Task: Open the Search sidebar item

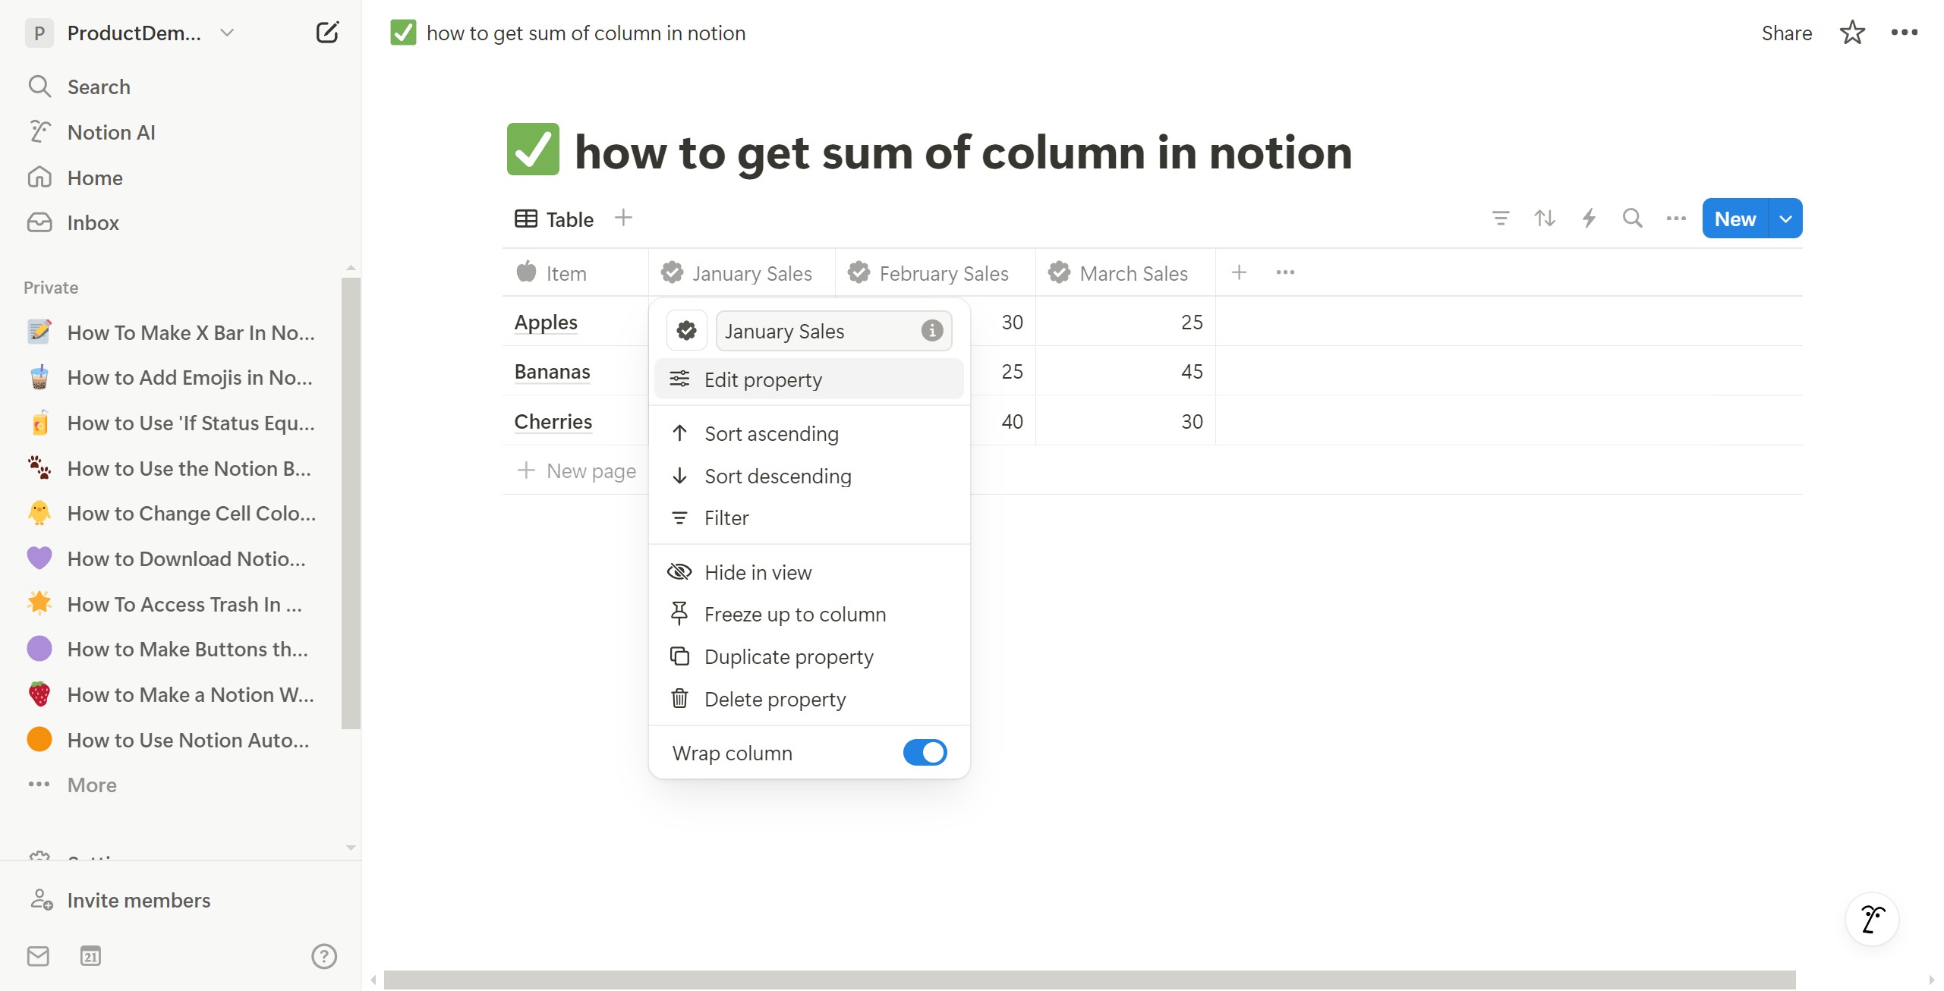Action: coord(99,87)
